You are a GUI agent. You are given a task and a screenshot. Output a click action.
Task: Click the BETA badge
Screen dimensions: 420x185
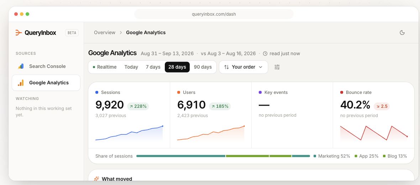(x=72, y=33)
